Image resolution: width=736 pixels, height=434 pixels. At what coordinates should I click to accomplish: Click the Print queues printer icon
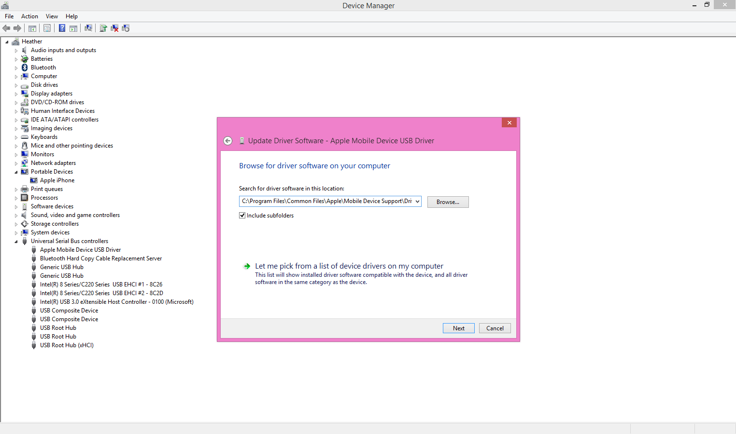pos(25,189)
